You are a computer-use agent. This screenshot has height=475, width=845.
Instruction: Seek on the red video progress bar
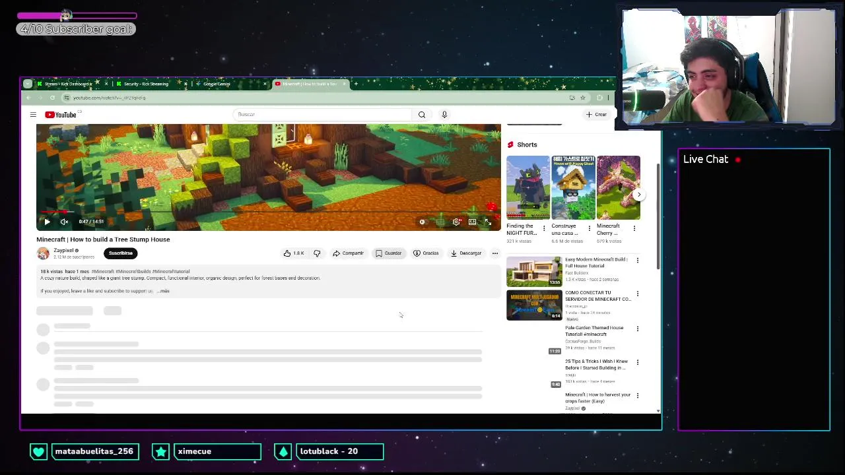click(x=268, y=212)
